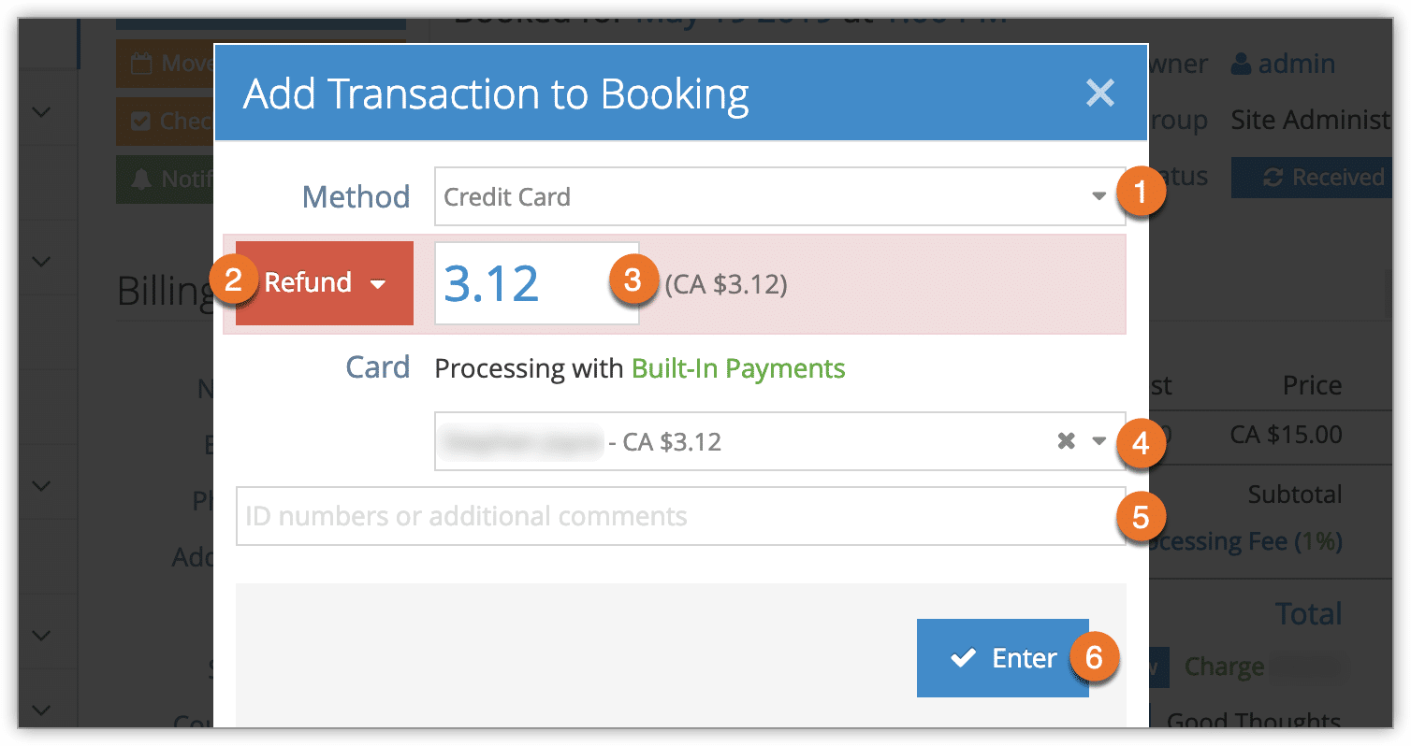Click the ID numbers or comments field
Viewport: 1411px width, 746px height.
coord(680,516)
